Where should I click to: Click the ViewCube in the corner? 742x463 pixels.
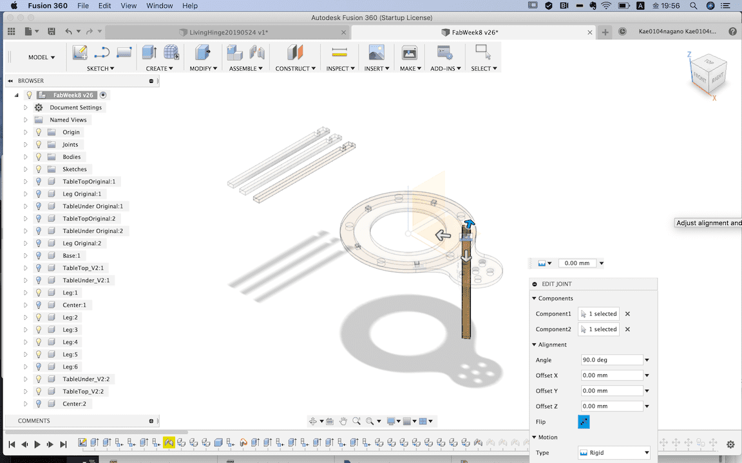[709, 74]
